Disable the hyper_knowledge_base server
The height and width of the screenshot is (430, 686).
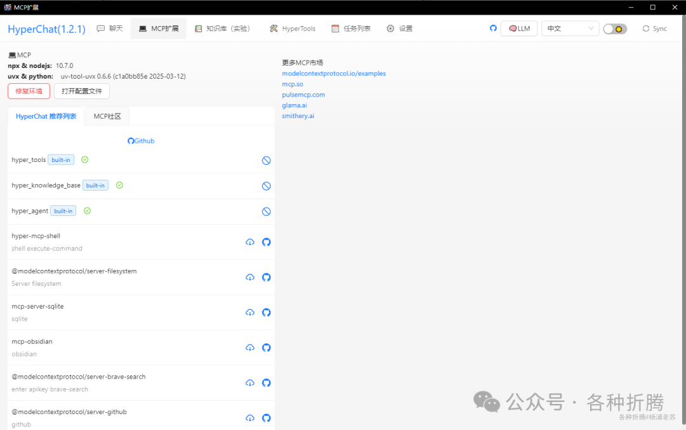pos(266,186)
